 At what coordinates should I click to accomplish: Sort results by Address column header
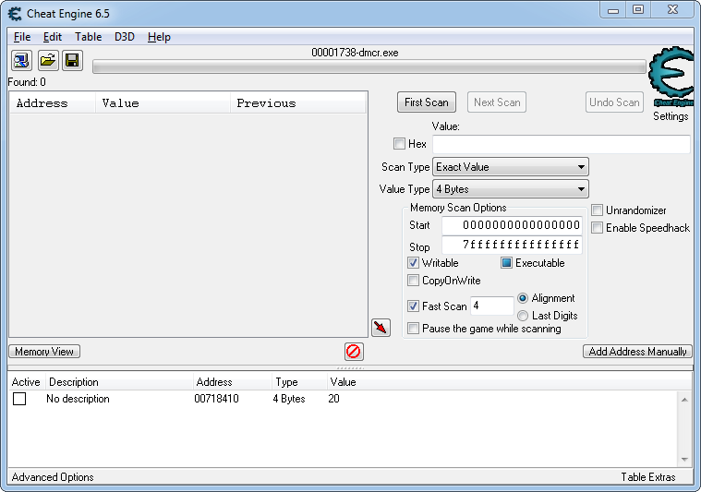[53, 103]
